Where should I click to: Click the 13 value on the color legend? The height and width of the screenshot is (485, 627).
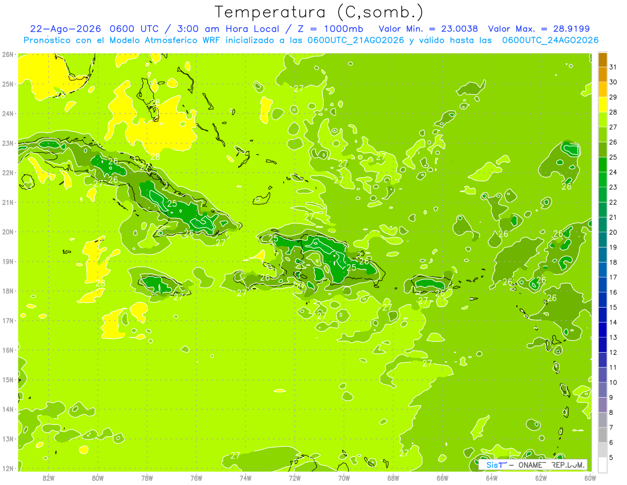click(x=613, y=337)
